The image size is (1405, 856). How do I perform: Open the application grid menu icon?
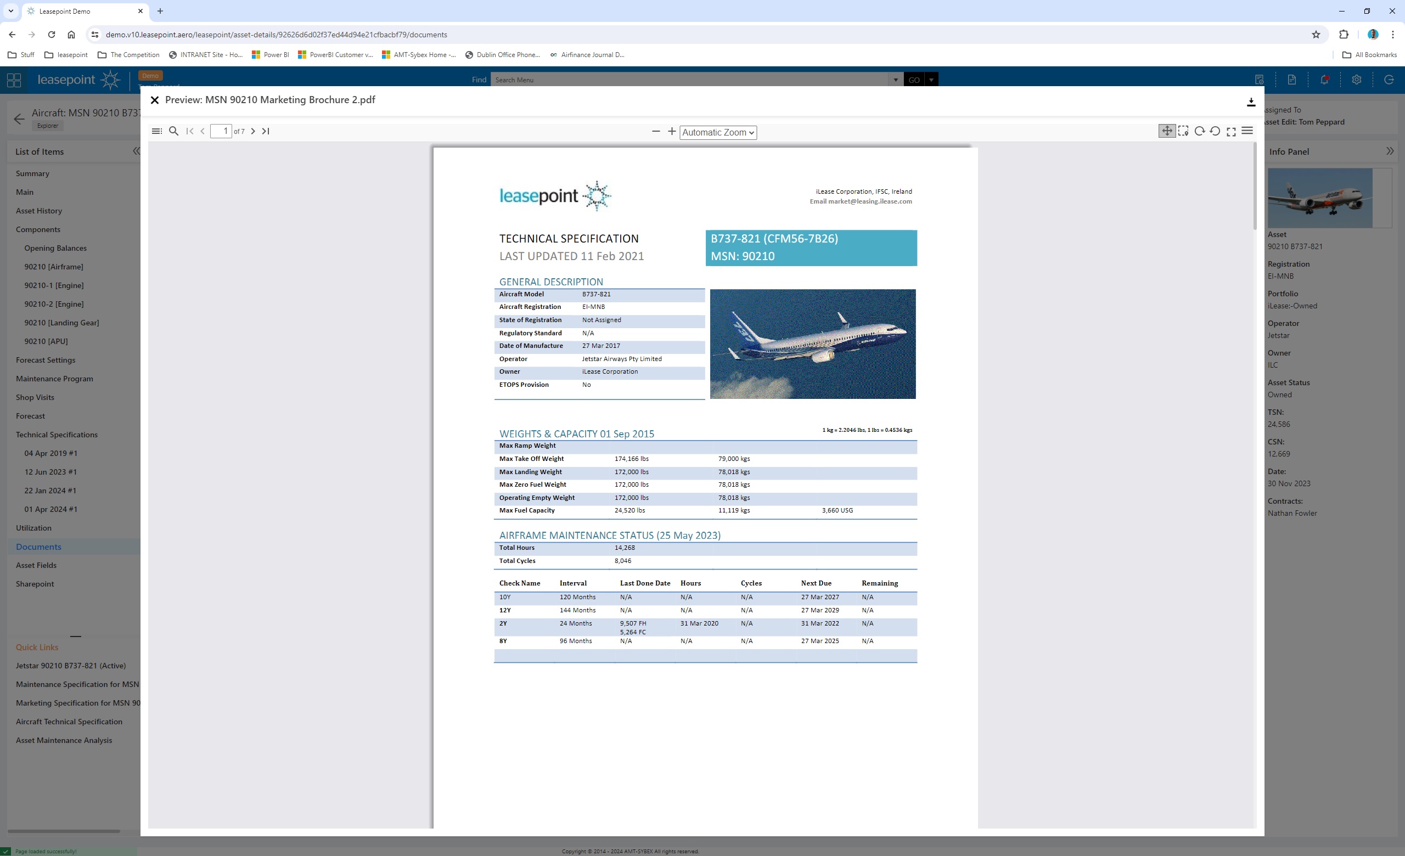coord(14,80)
